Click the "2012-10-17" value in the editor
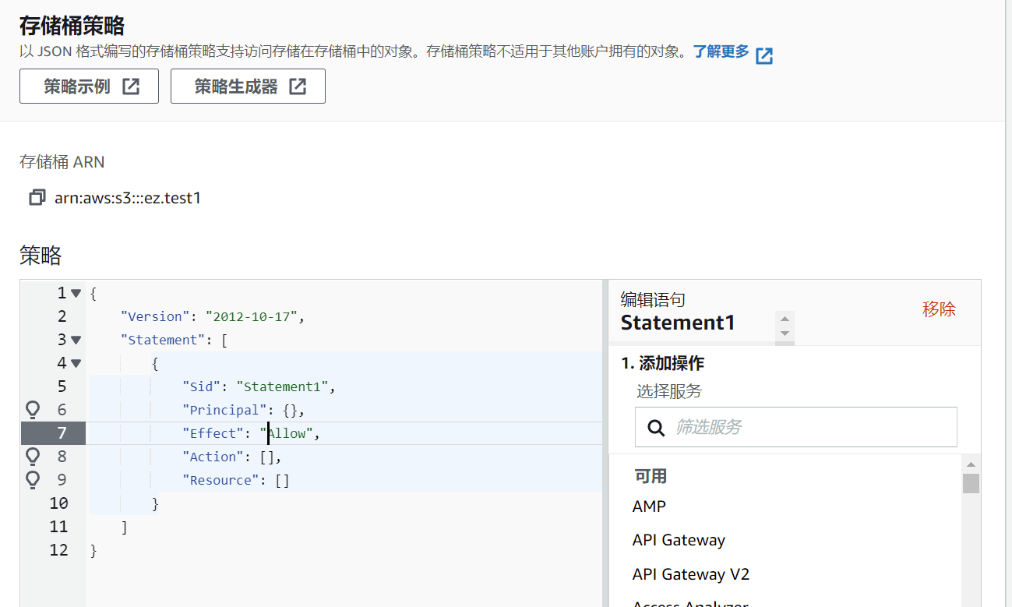1012x607 pixels. point(252,317)
